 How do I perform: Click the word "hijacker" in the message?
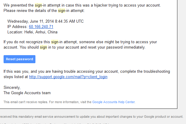(x=101, y=5)
